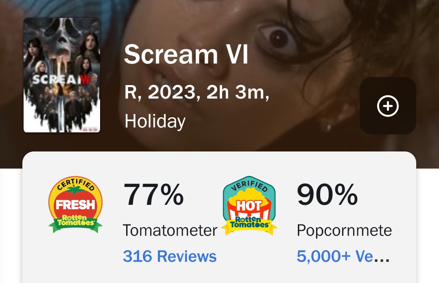This screenshot has height=283, width=439.
Task: Select the 77% Tomatometer score
Action: [x=153, y=195]
